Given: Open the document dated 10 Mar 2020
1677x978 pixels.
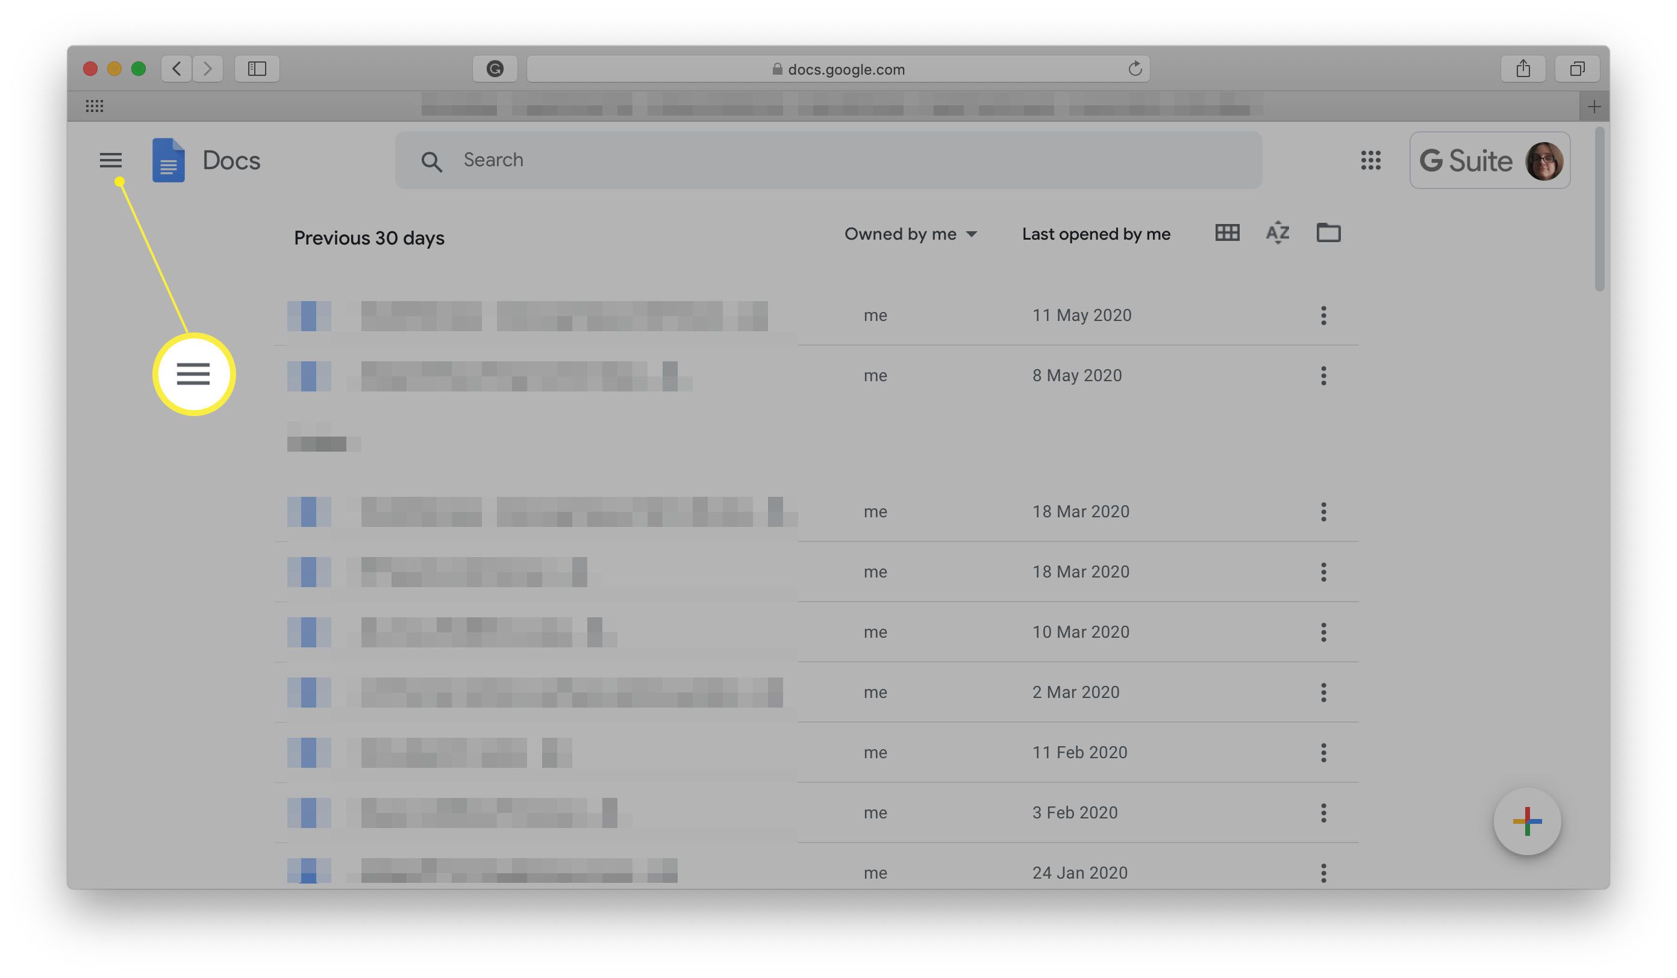Looking at the screenshot, I should tap(817, 632).
